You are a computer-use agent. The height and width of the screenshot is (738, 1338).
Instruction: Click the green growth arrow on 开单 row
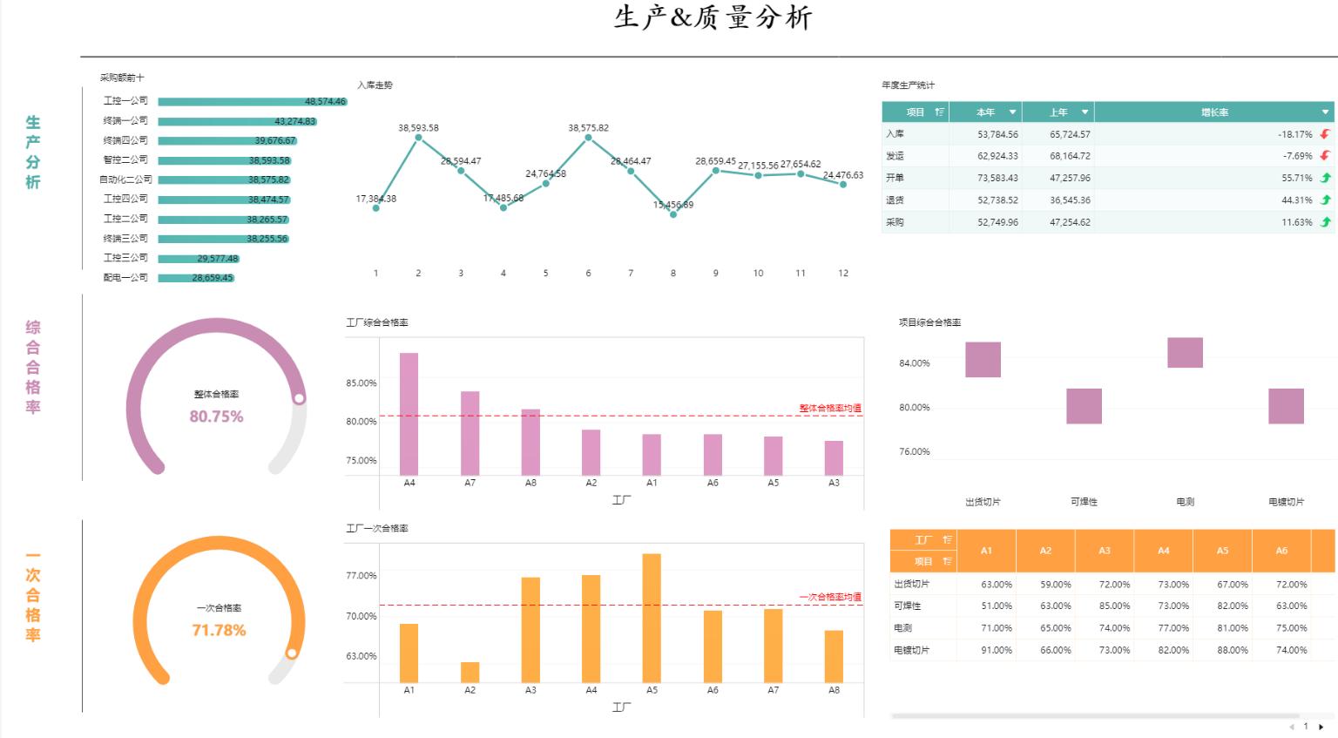point(1324,178)
